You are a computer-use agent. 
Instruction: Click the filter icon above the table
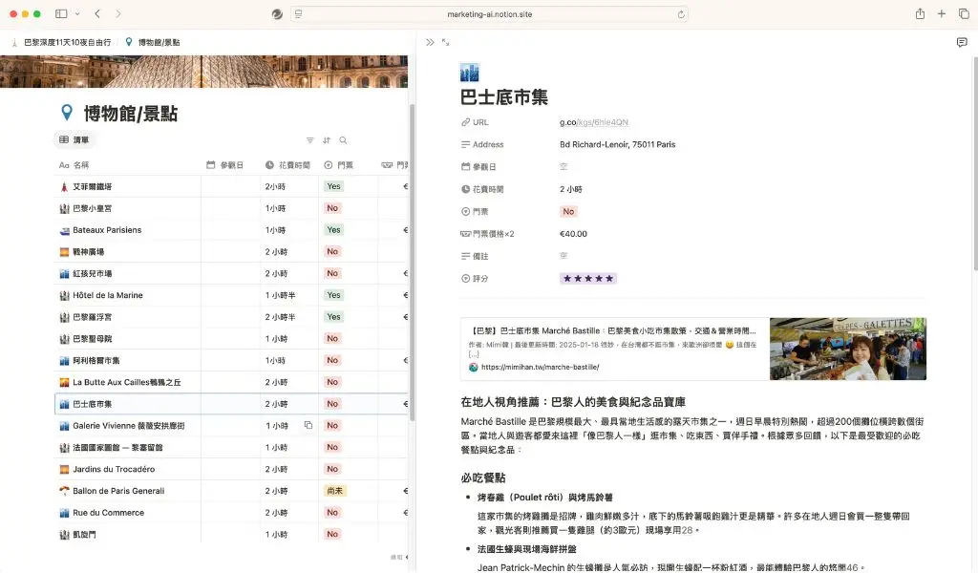[x=309, y=140]
